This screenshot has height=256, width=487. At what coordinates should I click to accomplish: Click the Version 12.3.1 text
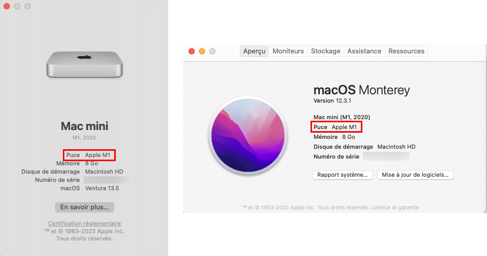[x=332, y=101]
